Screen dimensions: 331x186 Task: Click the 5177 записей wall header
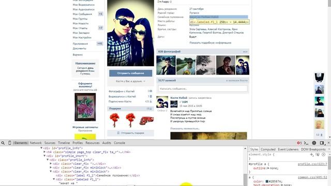point(167,81)
